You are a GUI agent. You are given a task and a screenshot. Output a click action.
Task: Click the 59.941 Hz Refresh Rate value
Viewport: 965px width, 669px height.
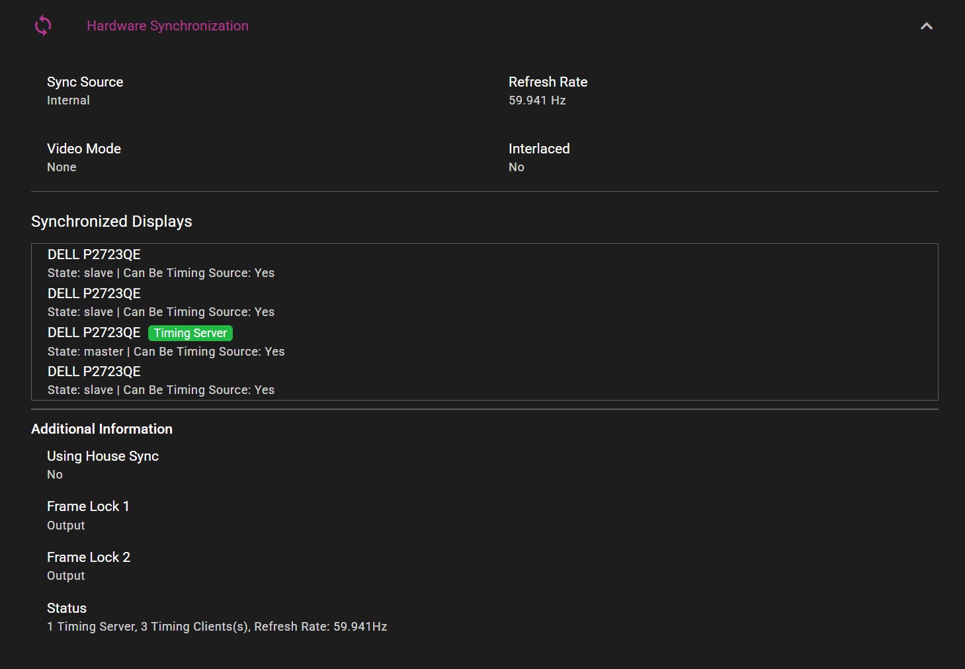537,100
